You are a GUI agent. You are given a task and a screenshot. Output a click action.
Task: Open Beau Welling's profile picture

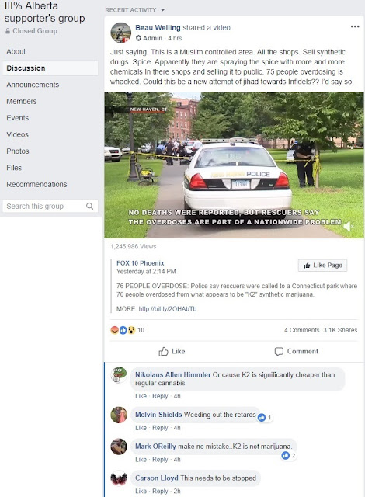tap(120, 33)
